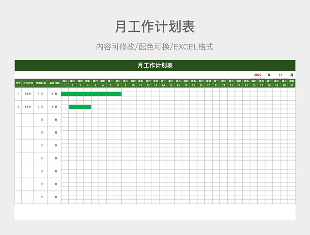Click the 年 label next to 2022
The height and width of the screenshot is (235, 310).
(x=269, y=75)
